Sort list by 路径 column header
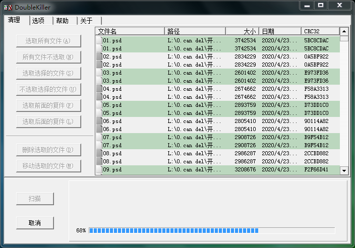This screenshot has width=355, height=248. pos(195,31)
